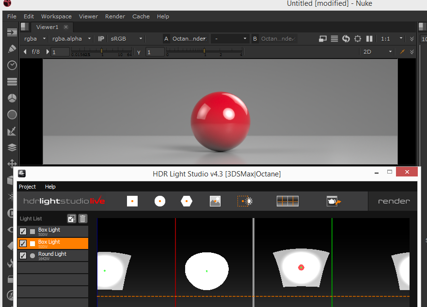This screenshot has width=427, height=307.
Task: Open the Transform nodes menu in Nuke toolbar
Action: (12, 163)
